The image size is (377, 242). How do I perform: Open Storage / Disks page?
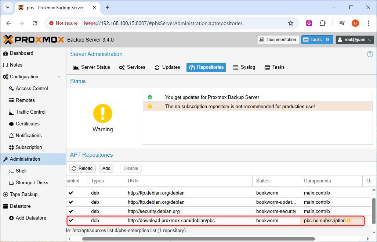[32, 183]
